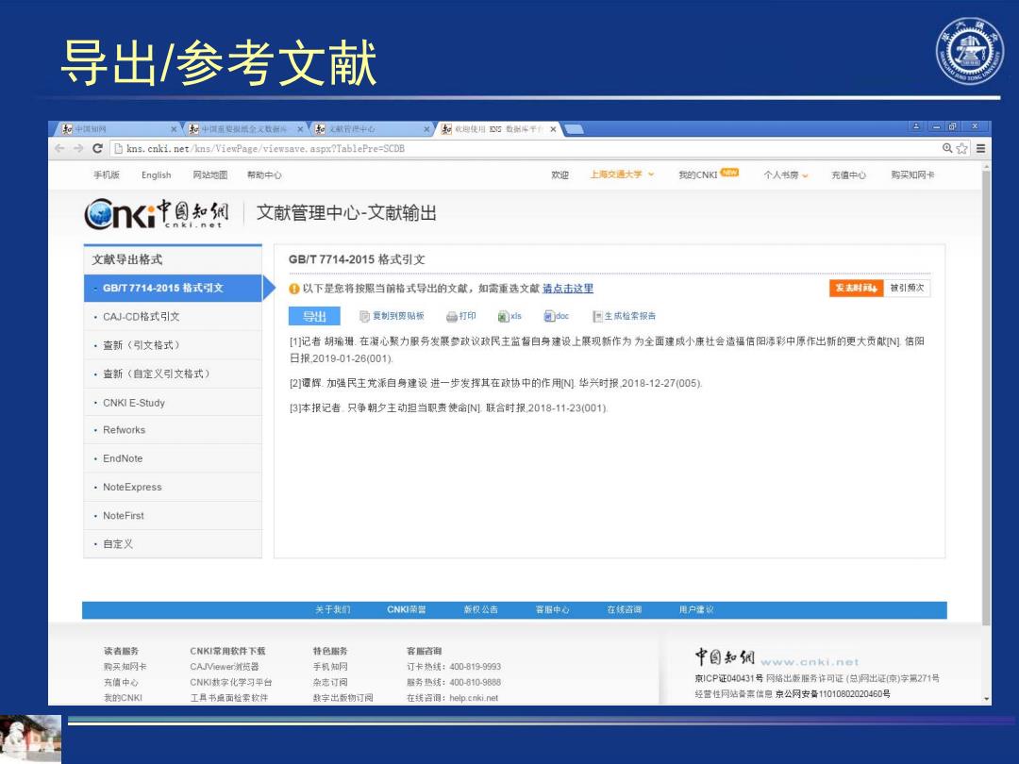Image resolution: width=1019 pixels, height=764 pixels.
Task: Switch to the 中国知网 browser tab
Action: tap(115, 129)
